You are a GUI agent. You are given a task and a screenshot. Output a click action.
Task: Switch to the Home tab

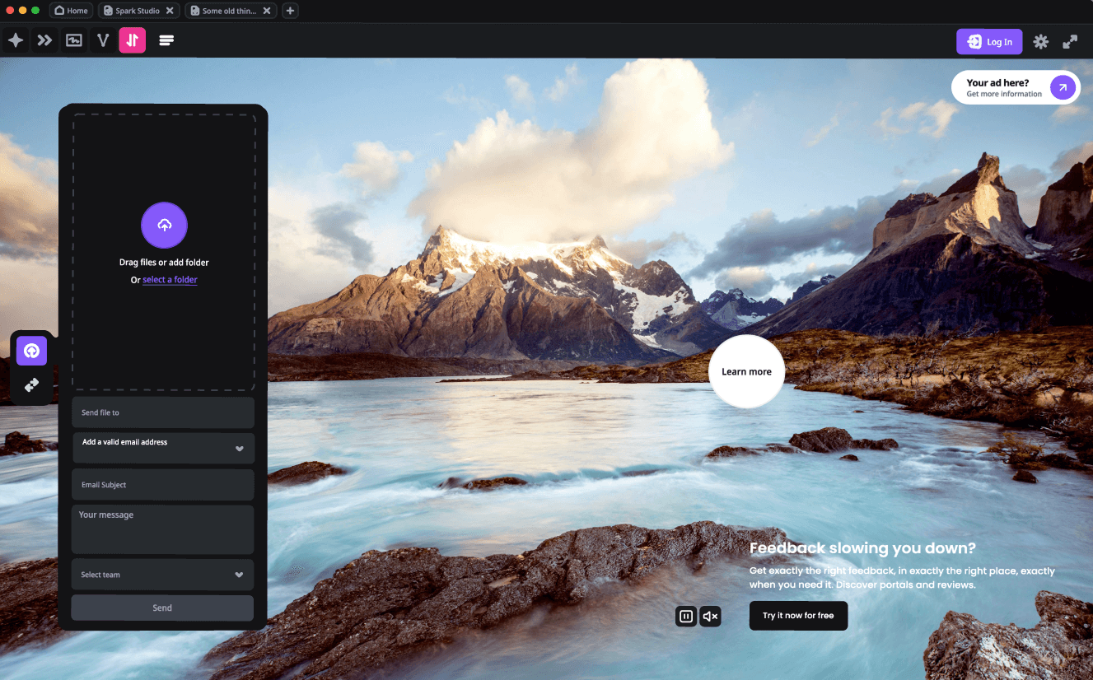(x=71, y=10)
